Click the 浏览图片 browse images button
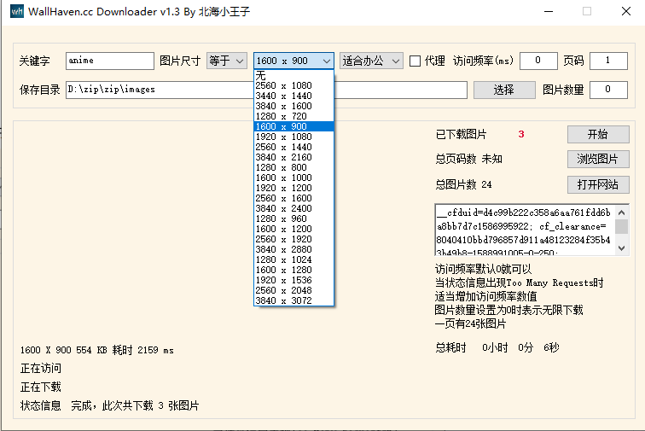645x431 pixels. (598, 160)
